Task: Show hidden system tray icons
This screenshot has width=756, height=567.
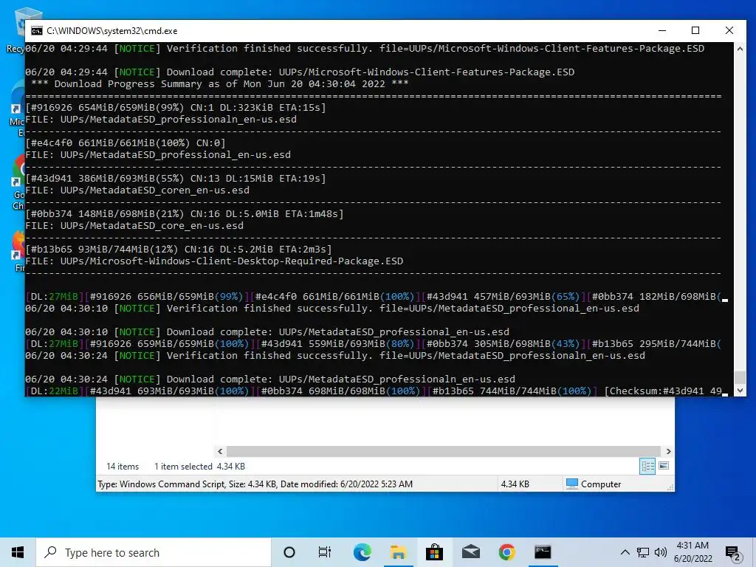Action: pos(625,552)
